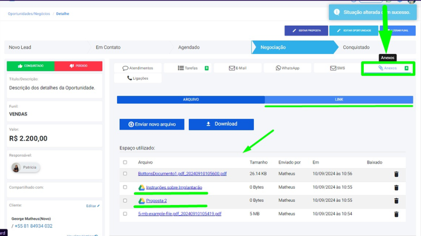421x236 pixels.
Task: Open the Instruções sobre Implantação link
Action: (174, 187)
